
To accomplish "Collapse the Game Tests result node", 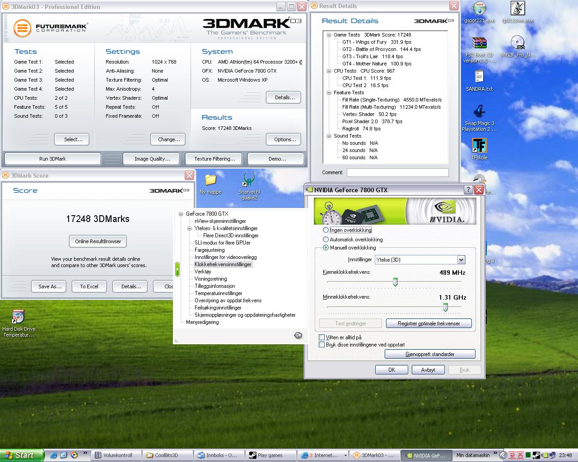I will (x=329, y=35).
